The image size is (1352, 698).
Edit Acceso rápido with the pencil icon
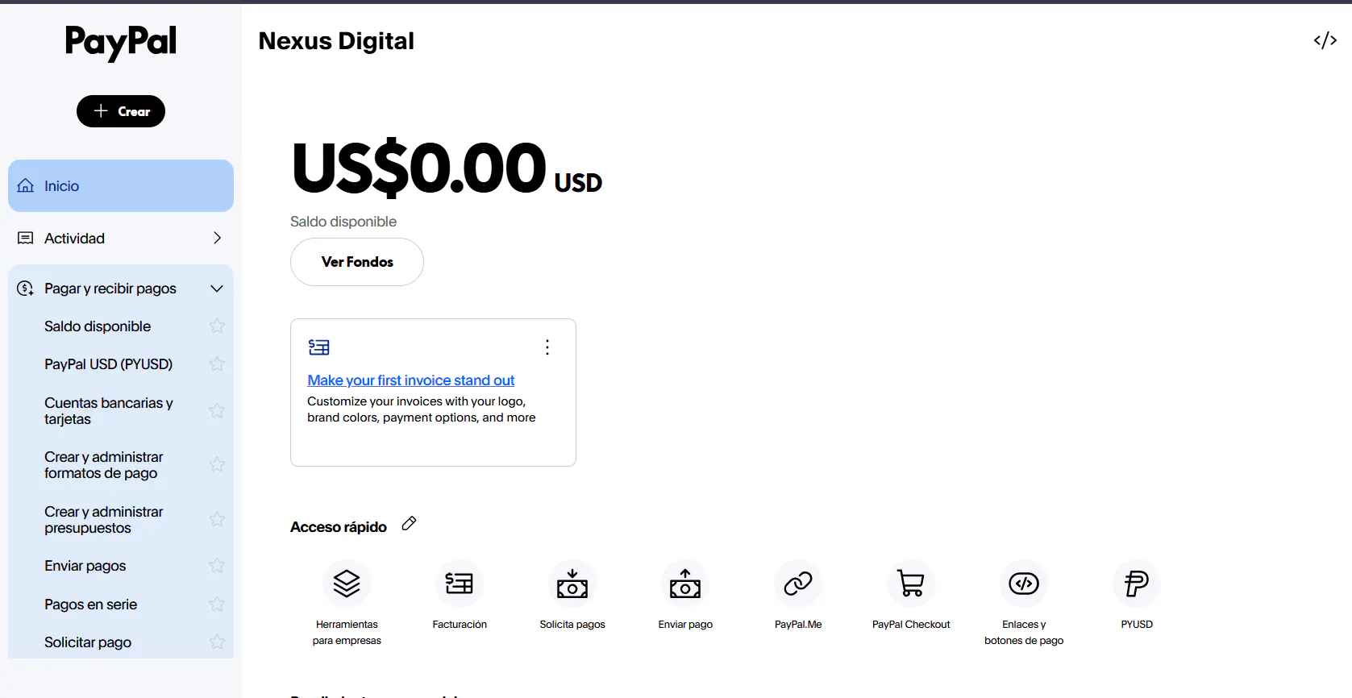click(x=410, y=524)
